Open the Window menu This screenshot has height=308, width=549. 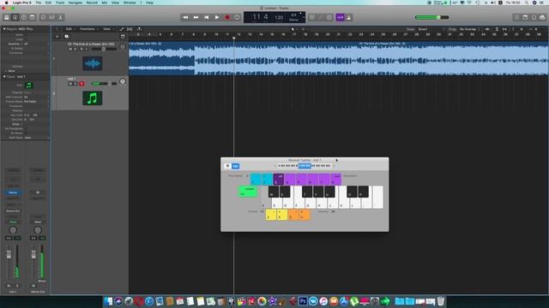[130, 3]
